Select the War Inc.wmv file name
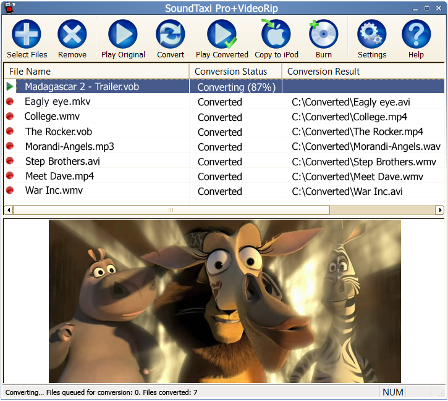Screen dimensions: 448x401 click(x=54, y=190)
